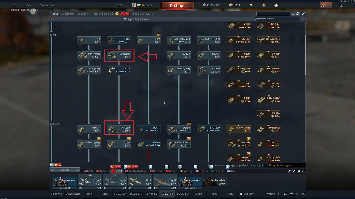The image size is (355, 199).
Task: Select the Helki preset
Action: pos(214,194)
